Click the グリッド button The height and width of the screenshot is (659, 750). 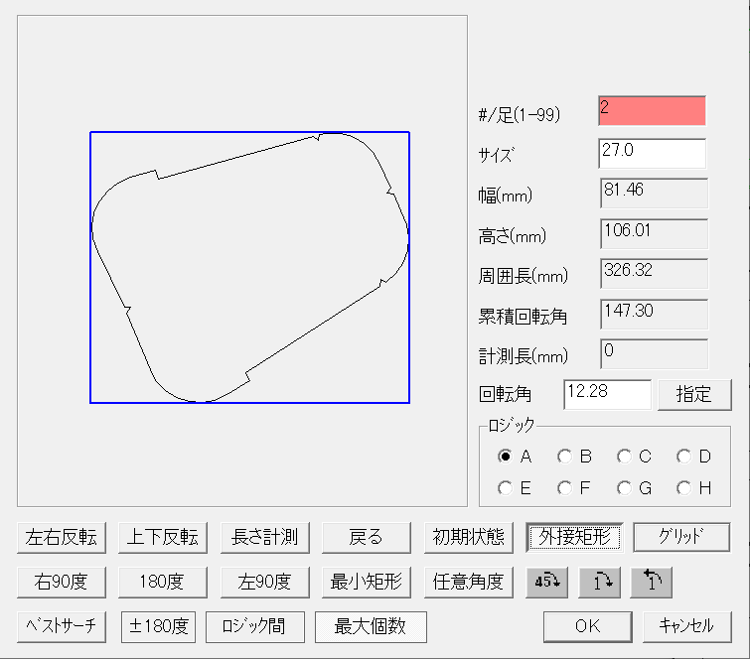[x=681, y=537]
